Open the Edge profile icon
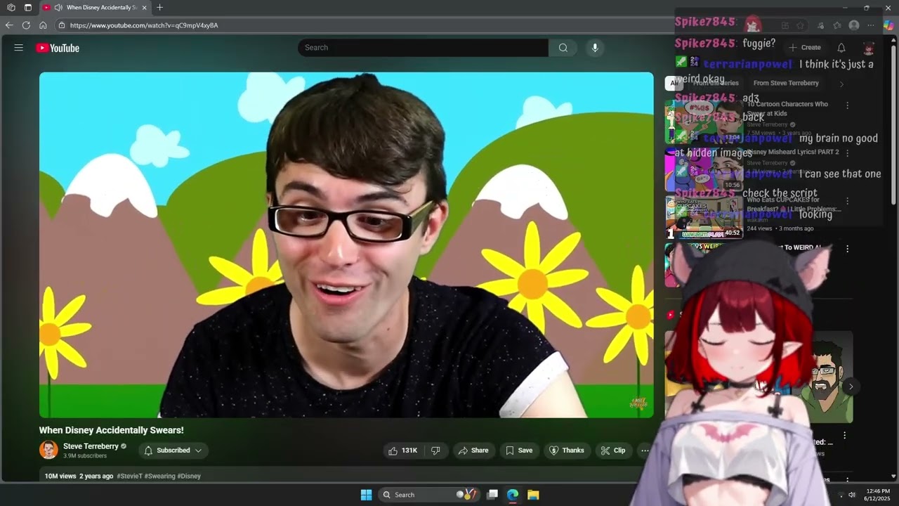Screen dimensions: 899x506 pos(854,25)
